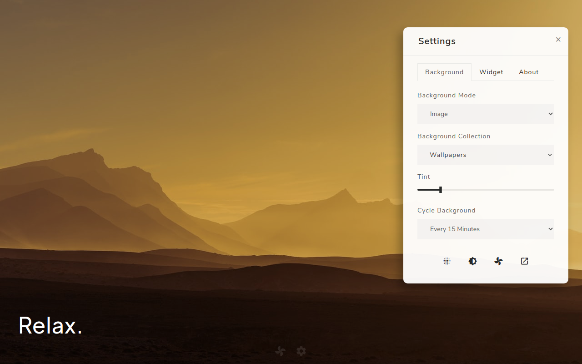Click the "Settings" panel heading
582x364 pixels.
click(437, 41)
